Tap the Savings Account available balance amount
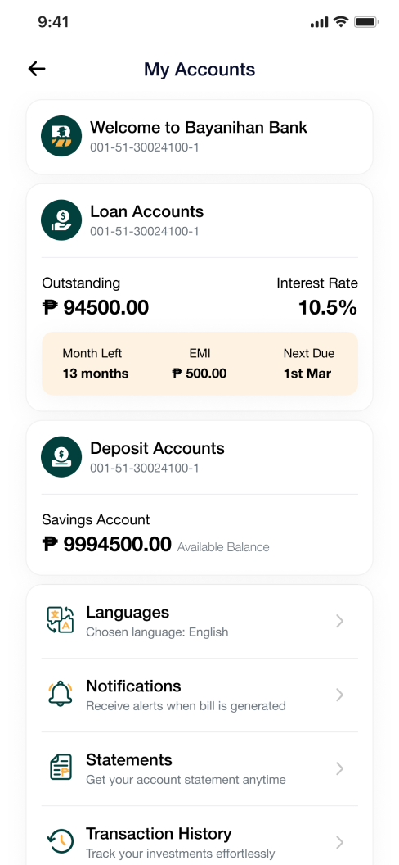 [107, 545]
